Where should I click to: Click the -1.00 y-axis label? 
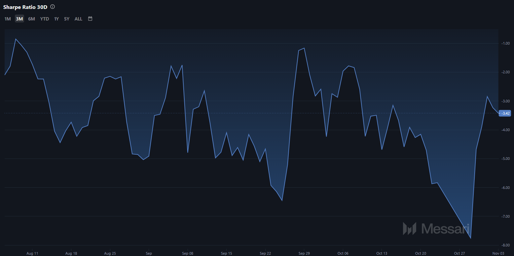[x=505, y=43]
